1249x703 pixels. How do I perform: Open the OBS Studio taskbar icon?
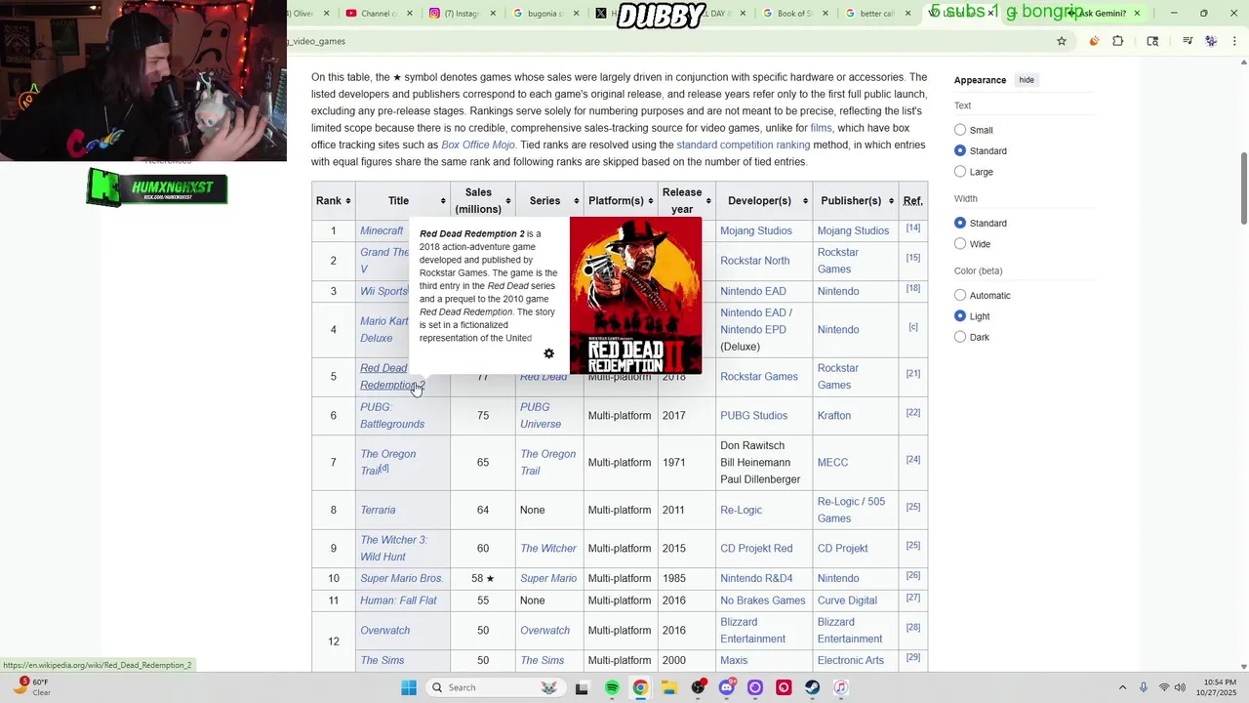(698, 687)
